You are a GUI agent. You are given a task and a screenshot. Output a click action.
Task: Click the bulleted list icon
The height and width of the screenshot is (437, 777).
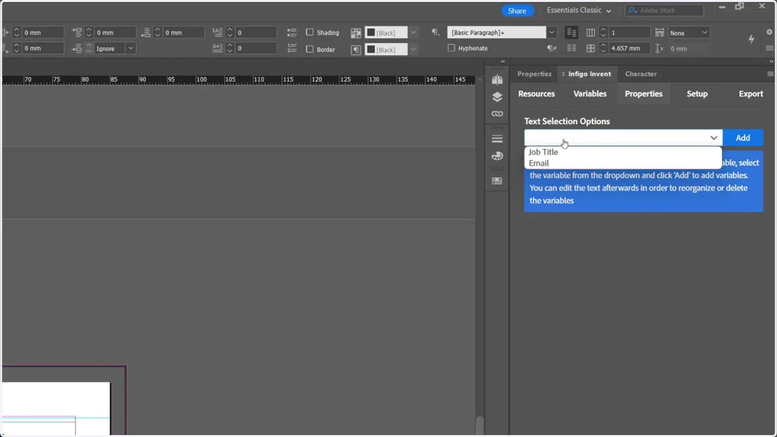(292, 32)
